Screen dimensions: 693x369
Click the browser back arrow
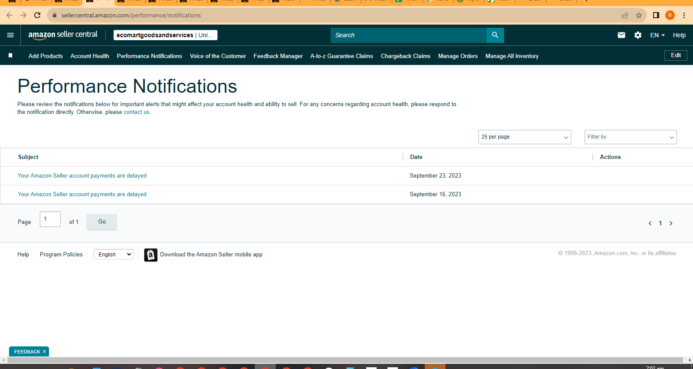10,15
